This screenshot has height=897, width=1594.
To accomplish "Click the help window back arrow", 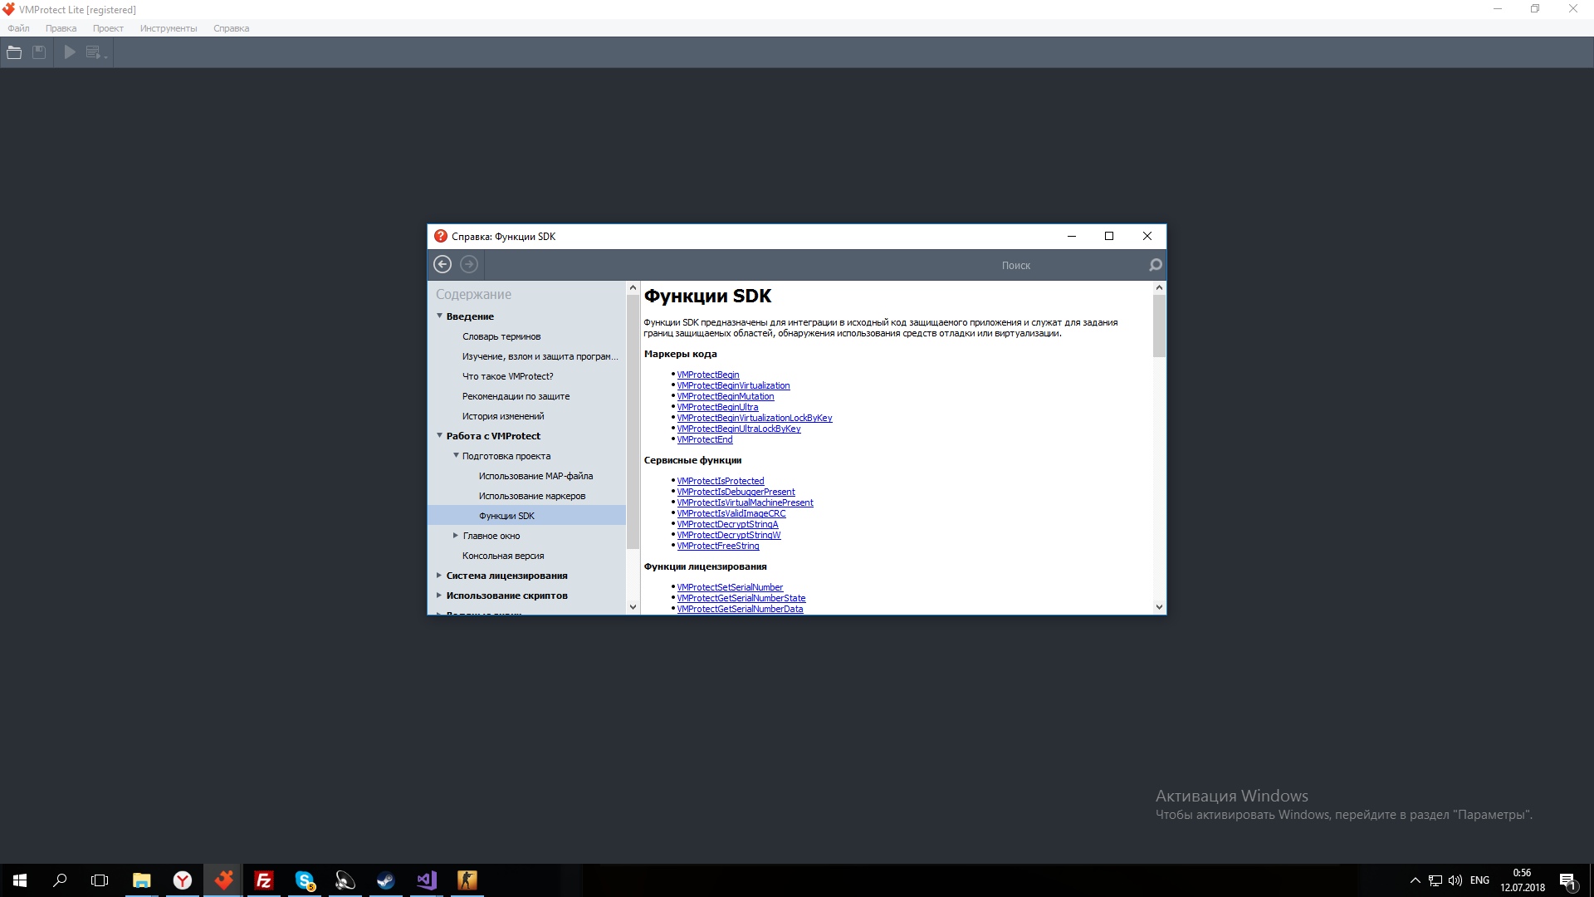I will coord(443,264).
